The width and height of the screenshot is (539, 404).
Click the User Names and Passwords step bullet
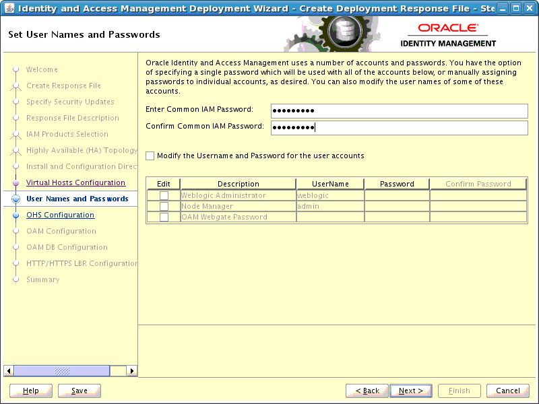coord(15,199)
